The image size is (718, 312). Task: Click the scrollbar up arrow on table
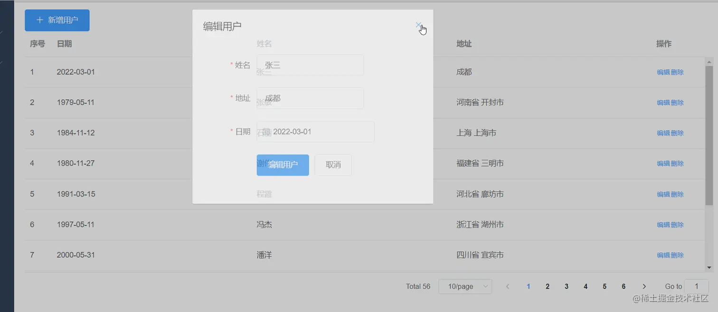[x=709, y=61]
